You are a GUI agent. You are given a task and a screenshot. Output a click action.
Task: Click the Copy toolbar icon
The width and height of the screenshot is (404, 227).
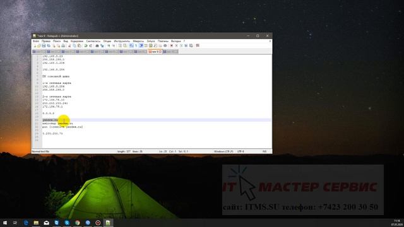pyautogui.click(x=74, y=45)
